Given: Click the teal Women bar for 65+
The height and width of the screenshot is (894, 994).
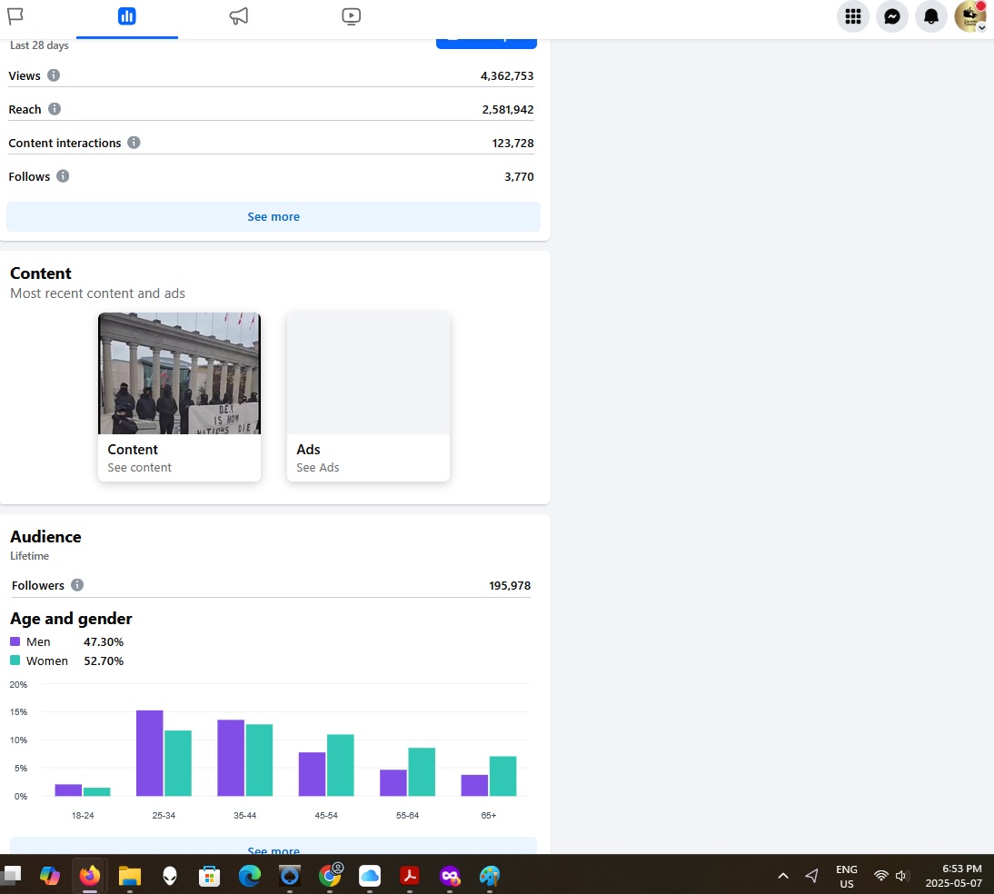Looking at the screenshot, I should [x=502, y=777].
